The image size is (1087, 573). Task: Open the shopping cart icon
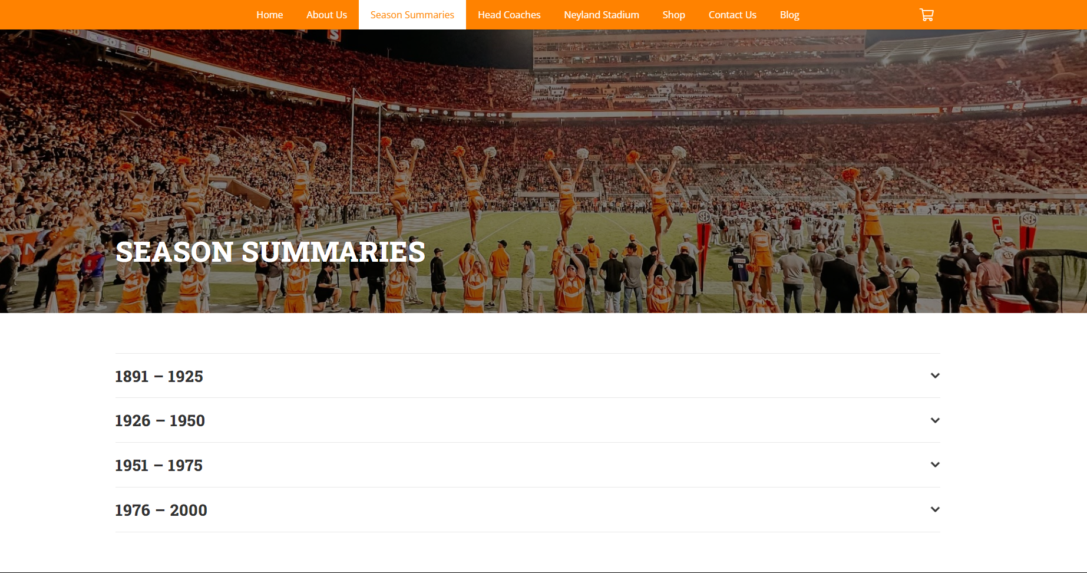tap(927, 15)
